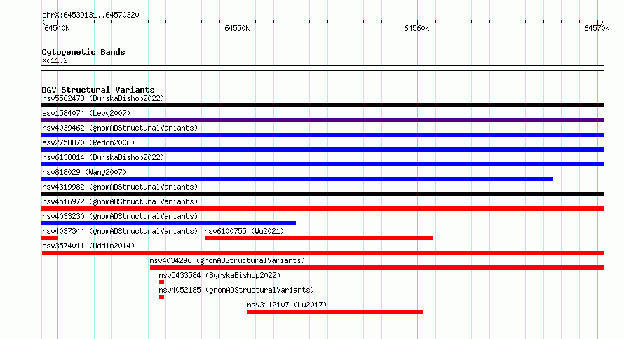Image resolution: width=624 pixels, height=339 pixels.
Task: Select the red nsv3112107 variant bar
Action: 335,312
